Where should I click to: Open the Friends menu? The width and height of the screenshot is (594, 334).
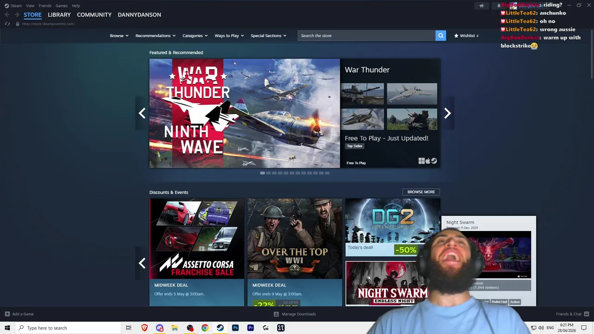45,6
